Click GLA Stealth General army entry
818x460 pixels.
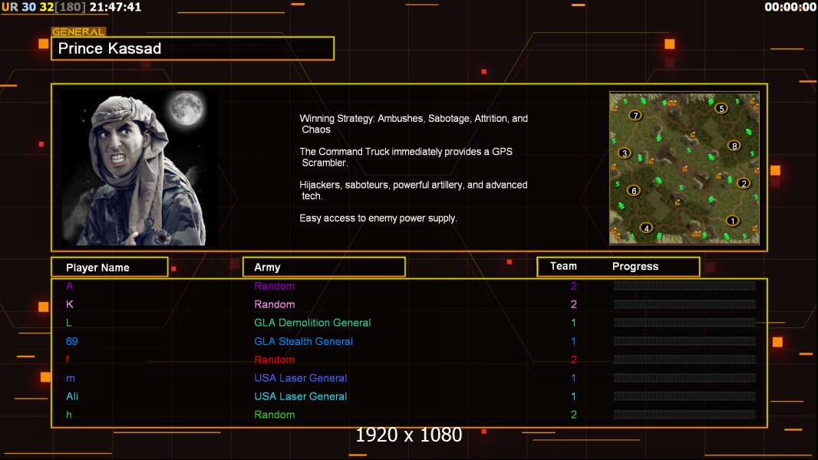pos(304,341)
